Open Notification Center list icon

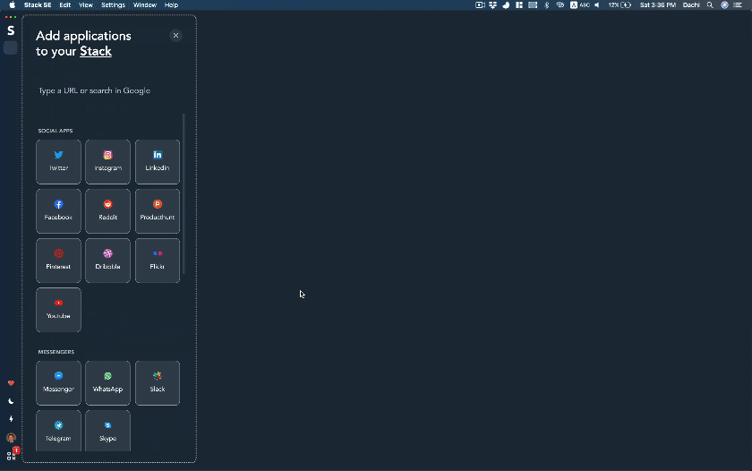(x=738, y=4)
